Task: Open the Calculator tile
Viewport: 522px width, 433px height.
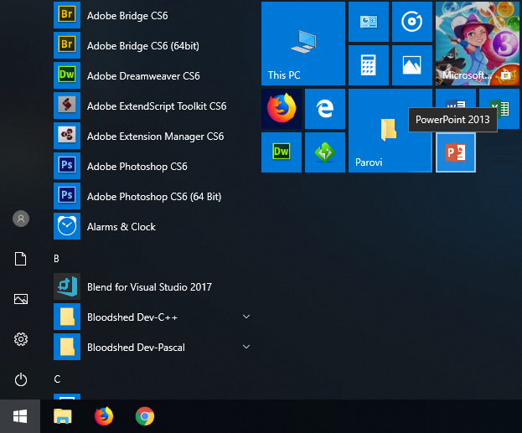Action: pos(369,65)
